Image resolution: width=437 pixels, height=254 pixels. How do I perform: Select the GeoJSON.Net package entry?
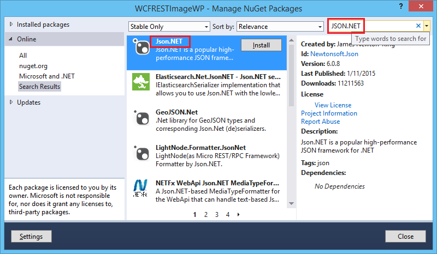[207, 120]
